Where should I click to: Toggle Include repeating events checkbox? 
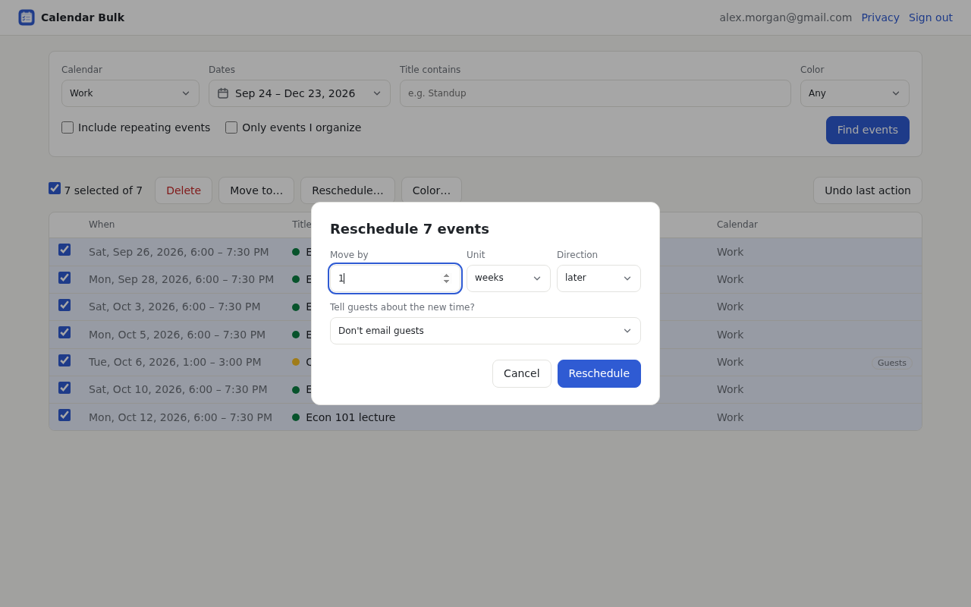(68, 127)
